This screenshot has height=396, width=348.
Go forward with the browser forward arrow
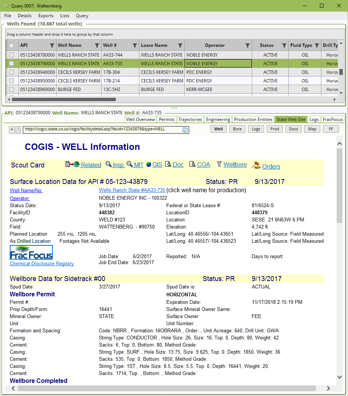pos(18,130)
